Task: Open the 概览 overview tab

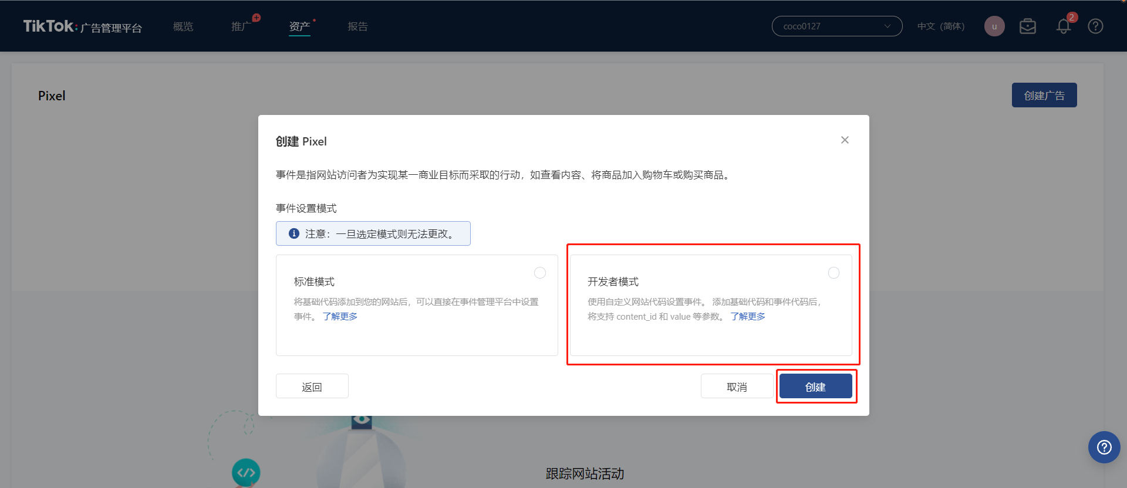Action: [183, 26]
